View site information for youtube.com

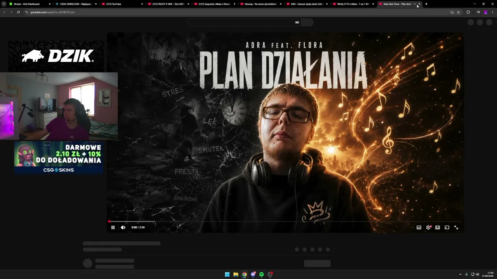(x=26, y=12)
